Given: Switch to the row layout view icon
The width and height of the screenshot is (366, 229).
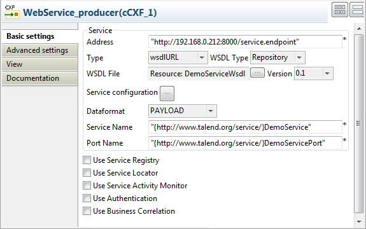Looking at the screenshot, I should point(358,10).
